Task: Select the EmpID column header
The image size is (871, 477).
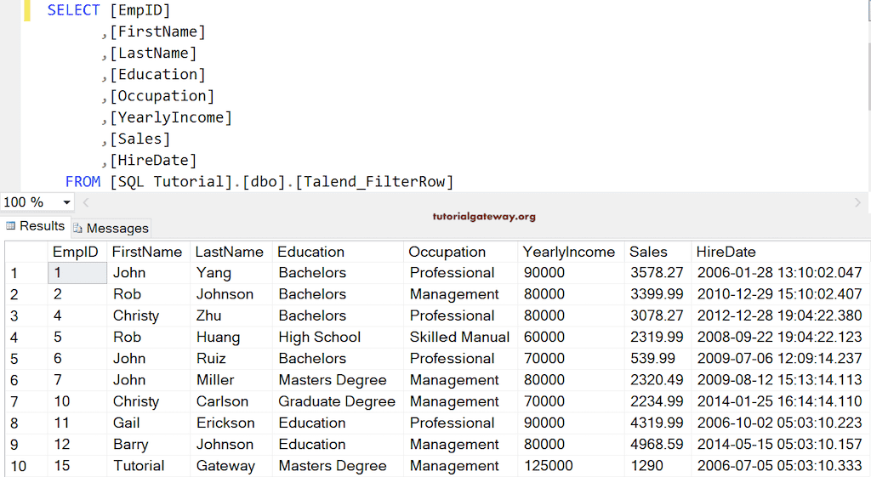Action: 77,252
